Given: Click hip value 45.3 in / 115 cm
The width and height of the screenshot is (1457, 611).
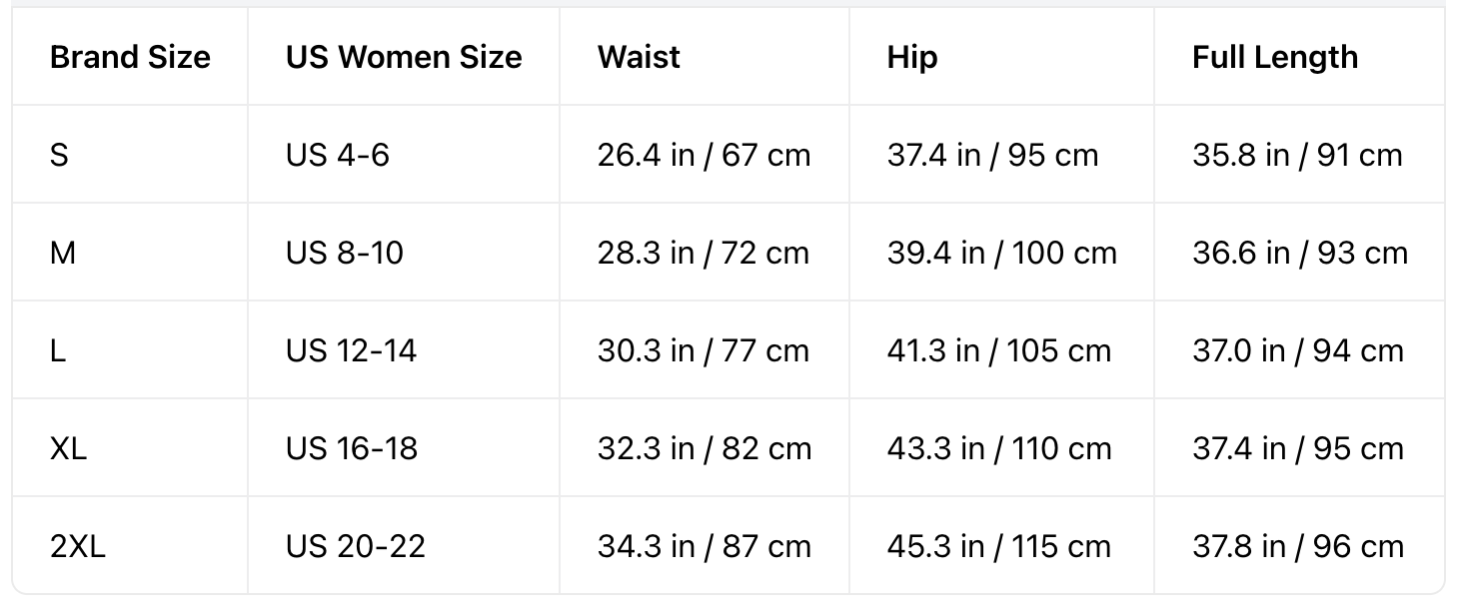Looking at the screenshot, I should 999,546.
